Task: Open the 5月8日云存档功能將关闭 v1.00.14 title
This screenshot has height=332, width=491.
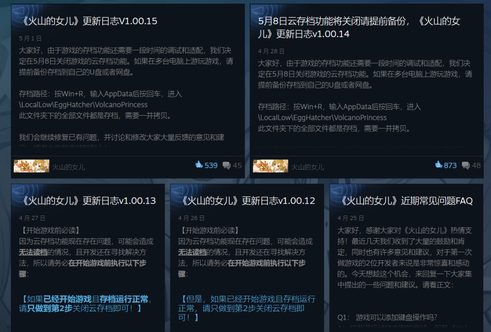Action: click(x=359, y=28)
